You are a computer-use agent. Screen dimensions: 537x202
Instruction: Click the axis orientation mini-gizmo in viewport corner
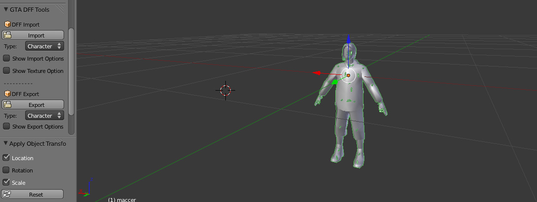pyautogui.click(x=86, y=188)
